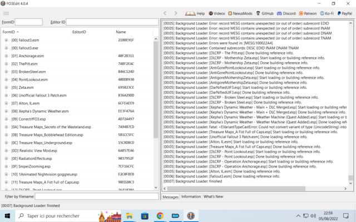Expand [03] BrokenSteel.esm node
This screenshot has height=222, width=356.
(6, 72)
